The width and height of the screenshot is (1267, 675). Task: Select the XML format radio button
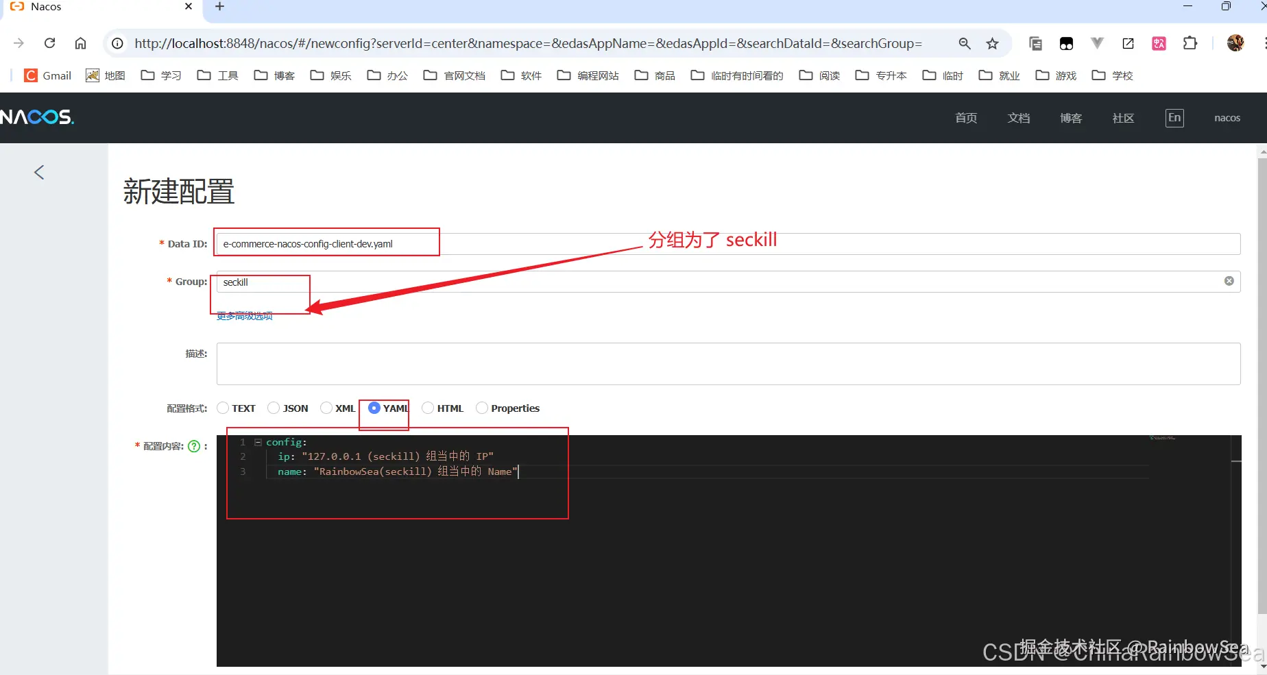[x=326, y=408]
